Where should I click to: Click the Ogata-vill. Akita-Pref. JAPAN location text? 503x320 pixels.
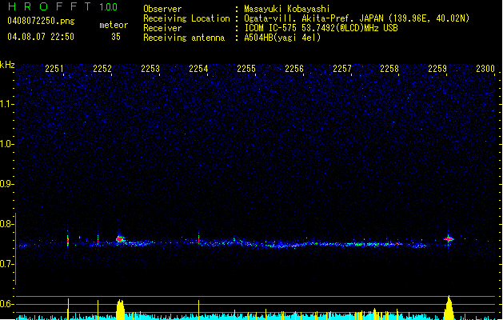pyautogui.click(x=357, y=18)
